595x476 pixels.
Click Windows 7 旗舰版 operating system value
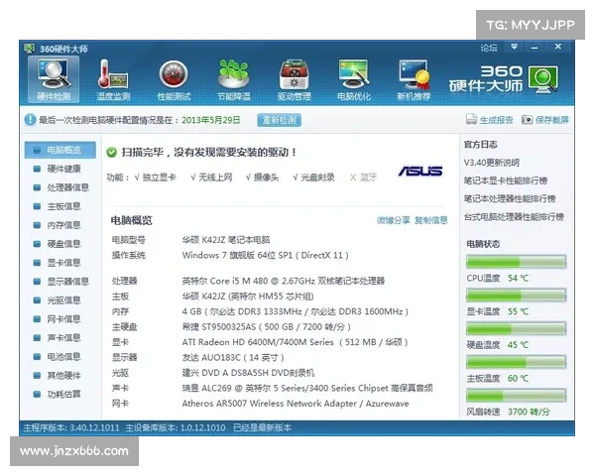pyautogui.click(x=265, y=255)
